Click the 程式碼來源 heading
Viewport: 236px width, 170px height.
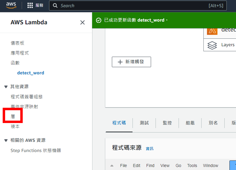(127, 148)
